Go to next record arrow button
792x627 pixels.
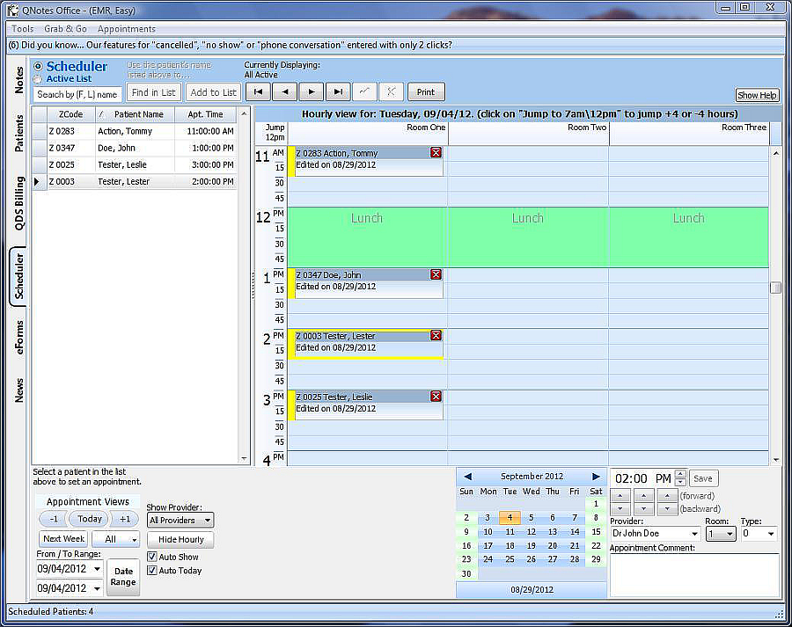tap(312, 91)
